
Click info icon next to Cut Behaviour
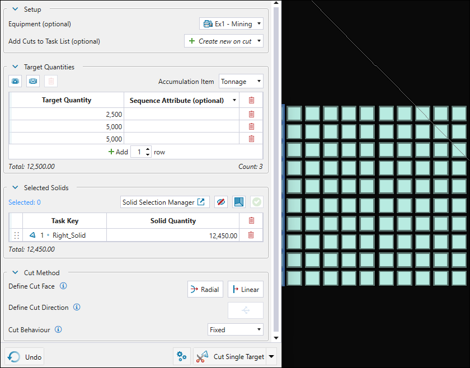(x=58, y=330)
